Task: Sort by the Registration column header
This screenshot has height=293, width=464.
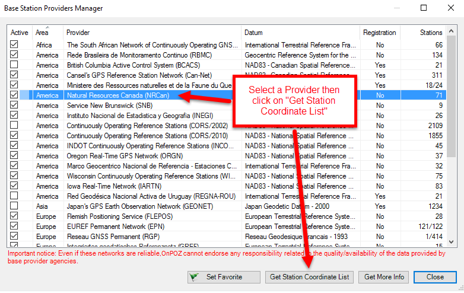Action: [380, 33]
